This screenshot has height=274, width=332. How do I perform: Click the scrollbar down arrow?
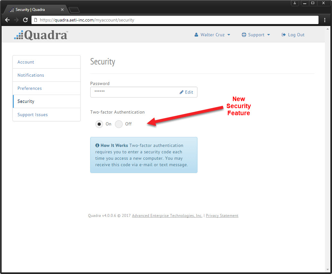coord(328,270)
